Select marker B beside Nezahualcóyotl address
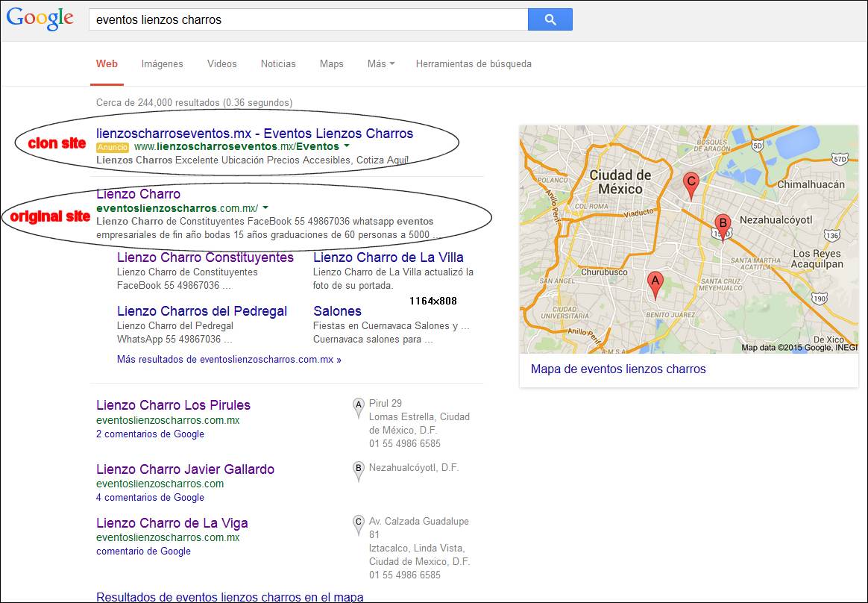Image resolution: width=868 pixels, height=603 pixels. pos(358,472)
